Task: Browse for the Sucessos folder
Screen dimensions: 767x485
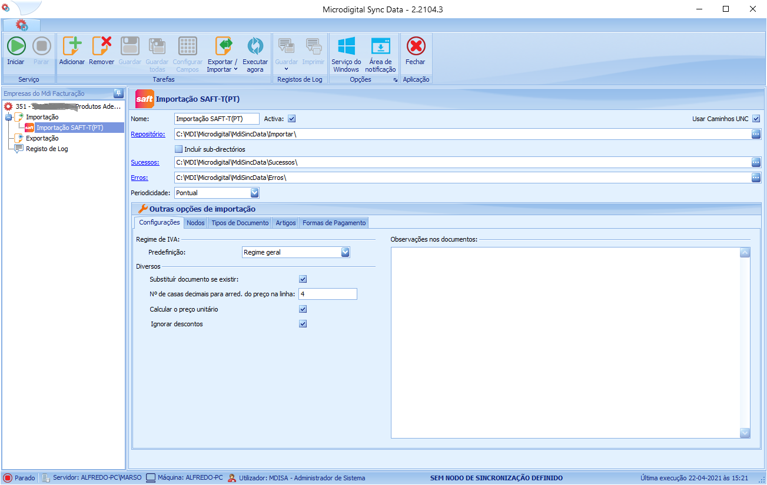Action: point(756,162)
